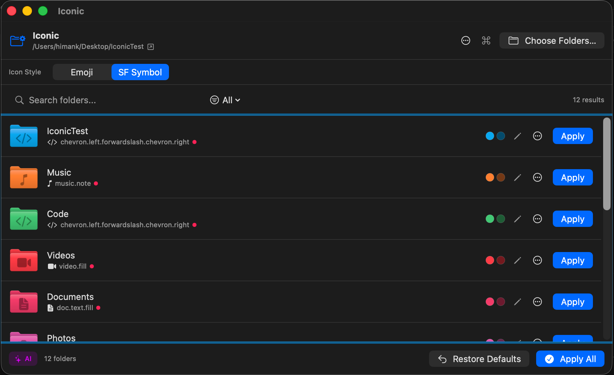Viewport: 614px width, 375px height.
Task: Click the music.note symbol label
Action: coord(73,184)
